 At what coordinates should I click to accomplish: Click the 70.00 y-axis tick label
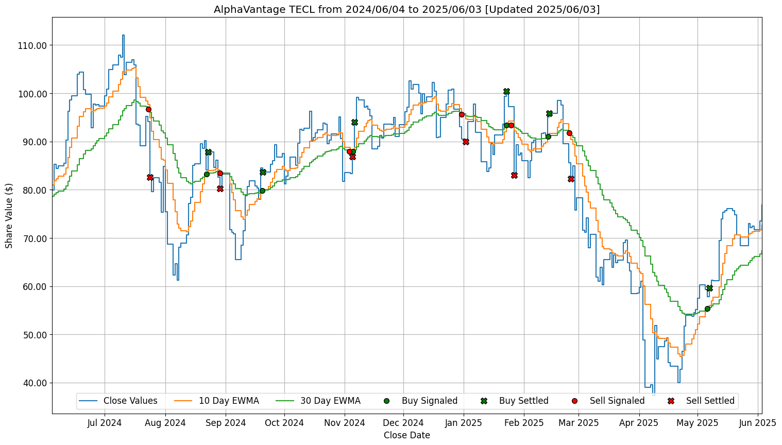pyautogui.click(x=35, y=238)
